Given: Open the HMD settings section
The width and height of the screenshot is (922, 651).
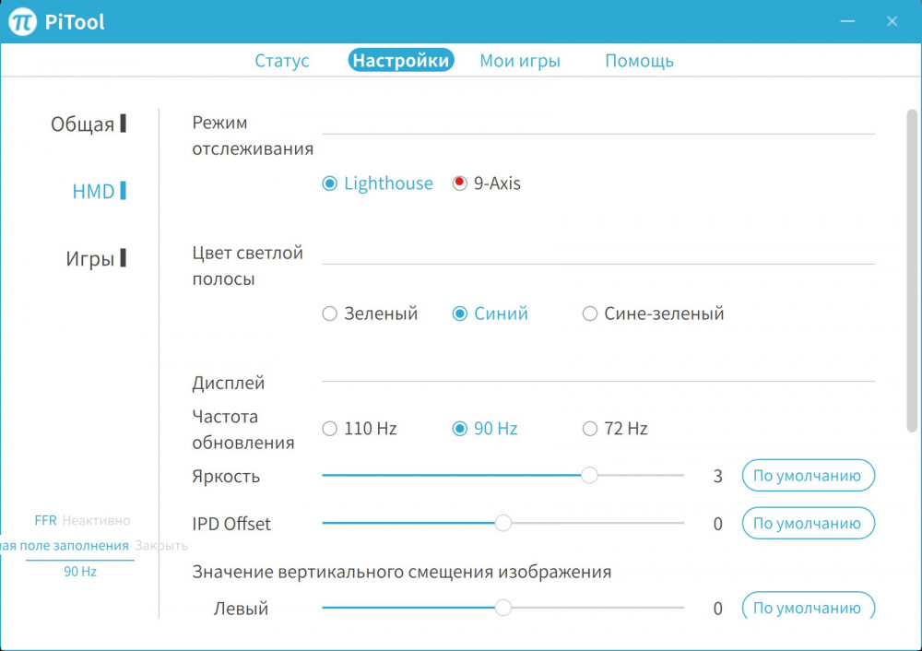Looking at the screenshot, I should click(92, 191).
